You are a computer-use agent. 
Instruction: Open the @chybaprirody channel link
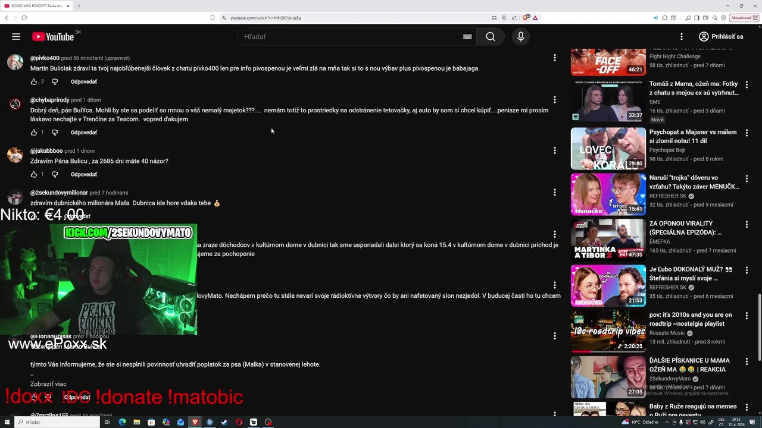point(50,100)
